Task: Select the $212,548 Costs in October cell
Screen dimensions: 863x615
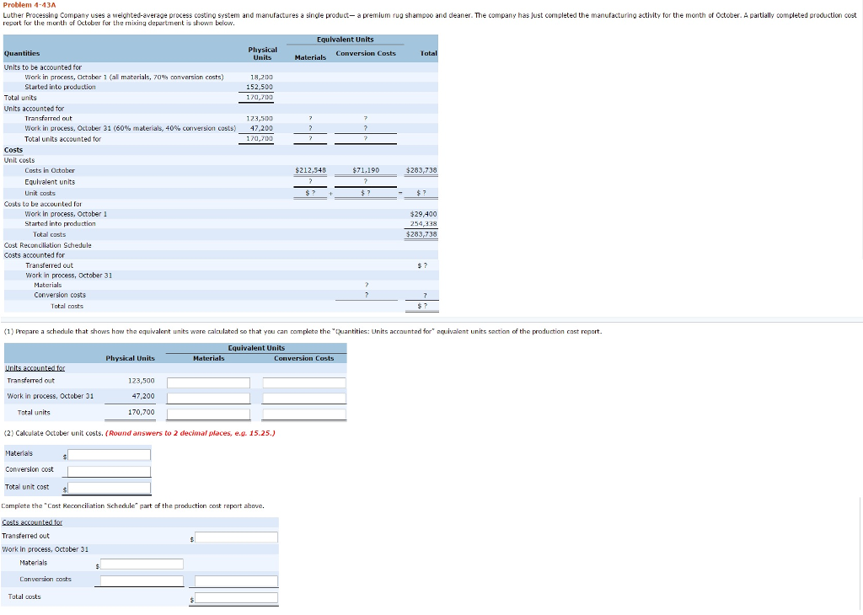Action: [x=310, y=170]
